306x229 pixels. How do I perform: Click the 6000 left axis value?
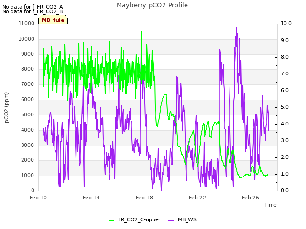[28, 99]
